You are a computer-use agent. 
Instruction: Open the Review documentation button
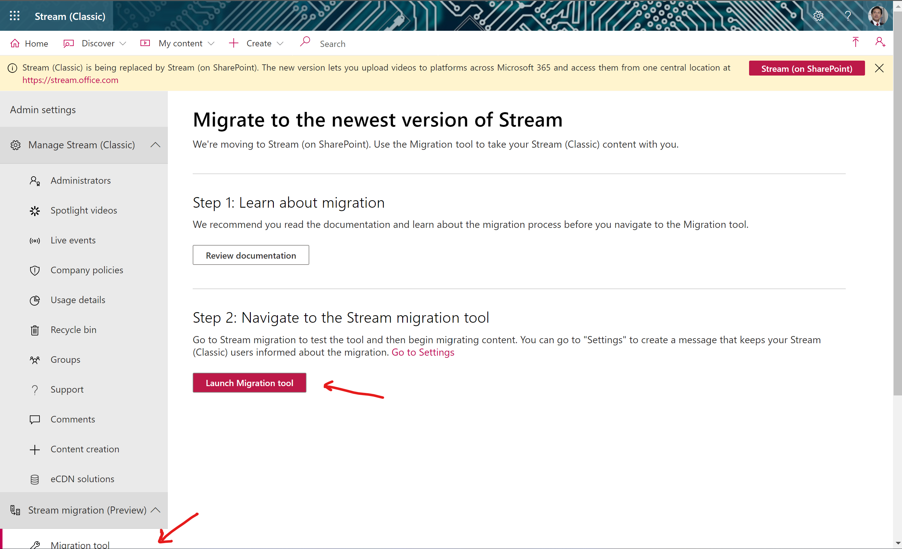tap(251, 255)
